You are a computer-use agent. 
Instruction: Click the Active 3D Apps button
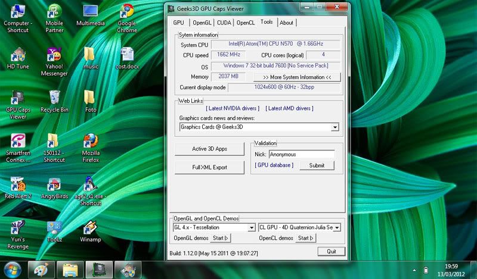210,149
